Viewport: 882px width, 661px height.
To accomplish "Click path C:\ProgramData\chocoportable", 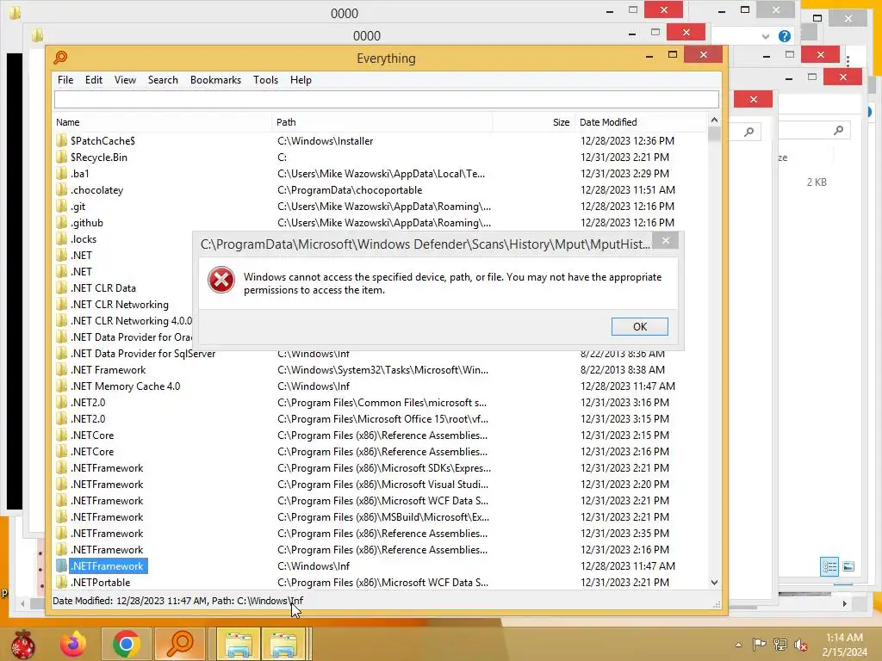I will [350, 190].
